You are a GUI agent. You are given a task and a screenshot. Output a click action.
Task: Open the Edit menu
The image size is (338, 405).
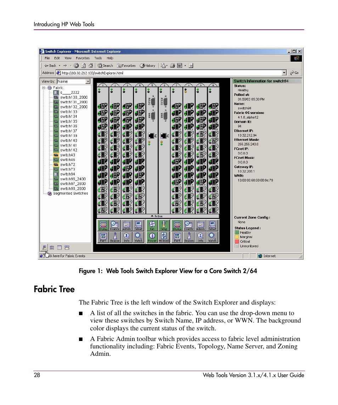point(57,58)
